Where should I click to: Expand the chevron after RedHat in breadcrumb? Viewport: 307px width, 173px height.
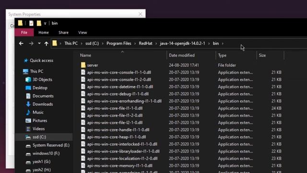[156, 44]
